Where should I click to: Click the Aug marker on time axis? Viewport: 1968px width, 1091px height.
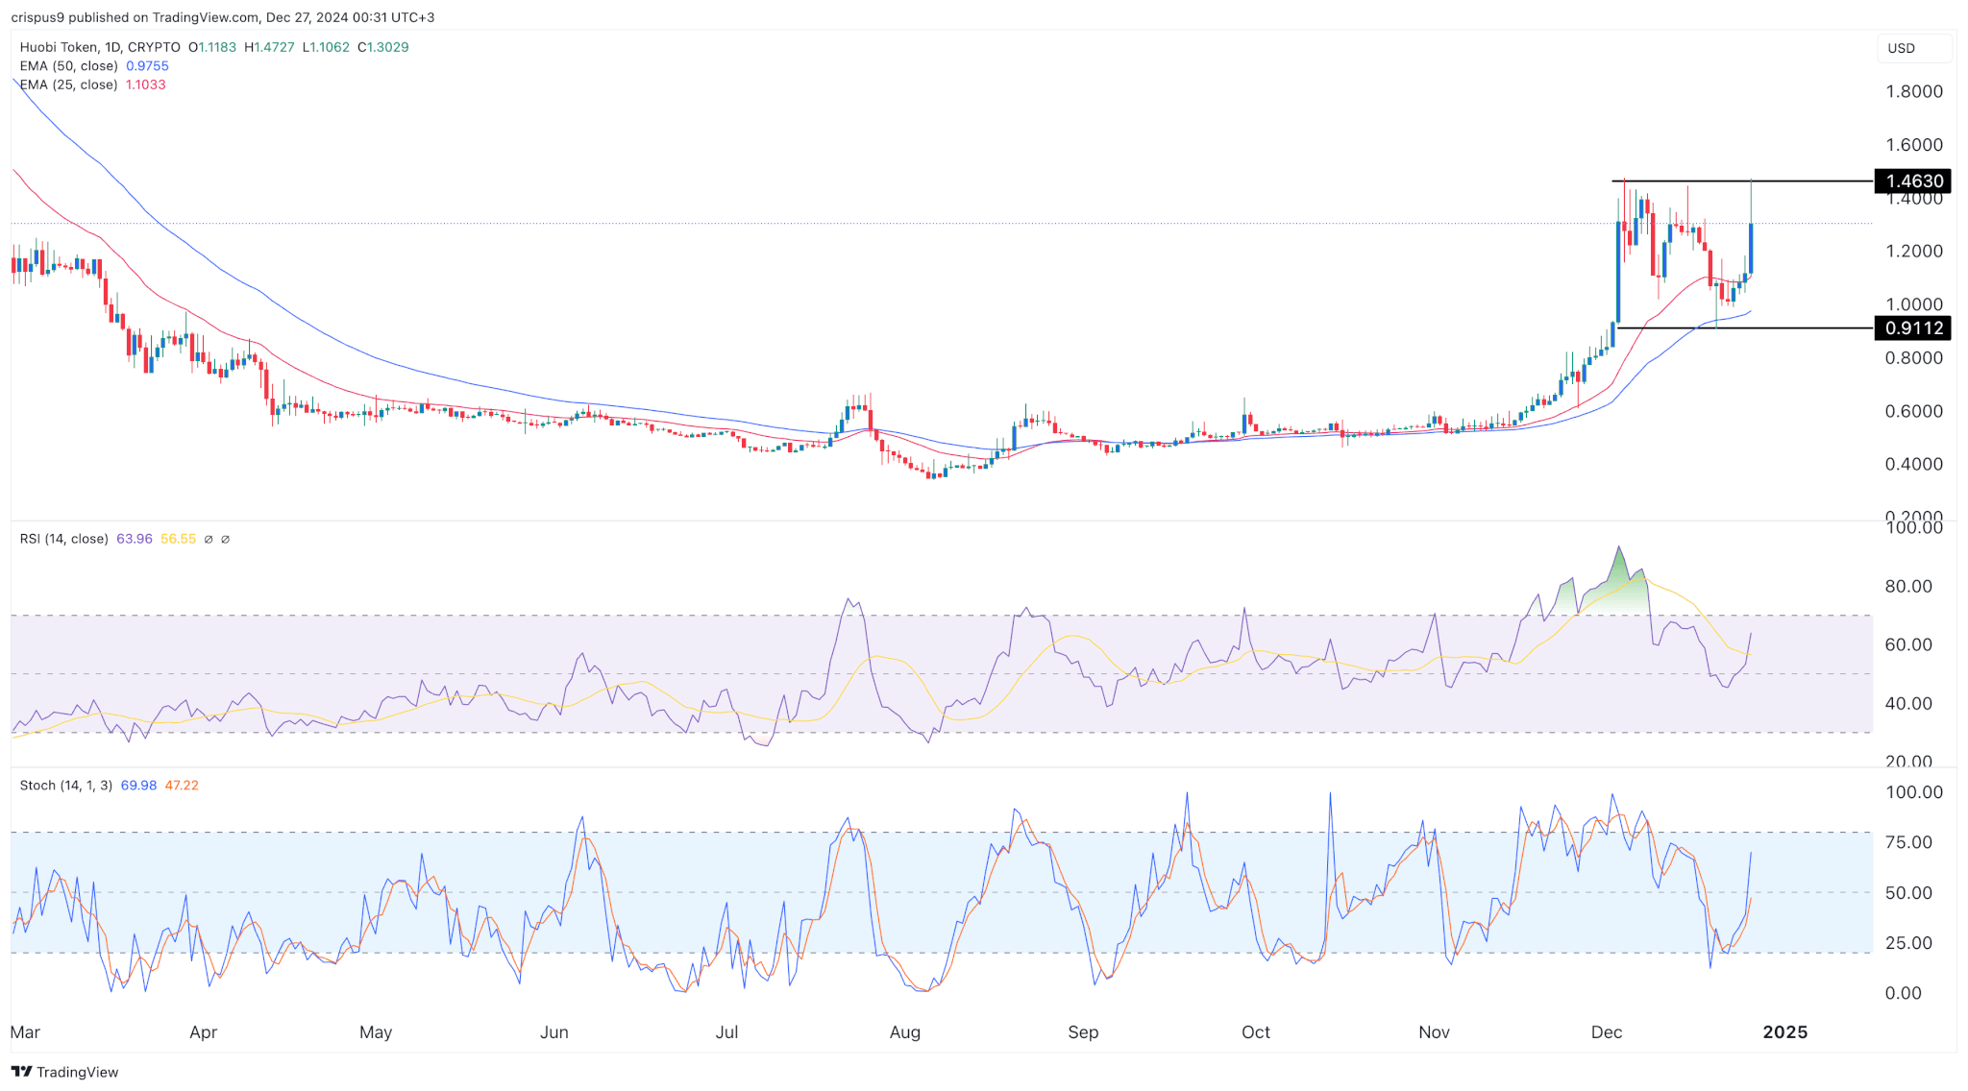pos(904,1032)
